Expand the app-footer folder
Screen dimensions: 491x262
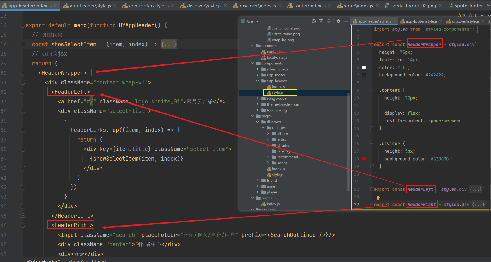(258, 75)
